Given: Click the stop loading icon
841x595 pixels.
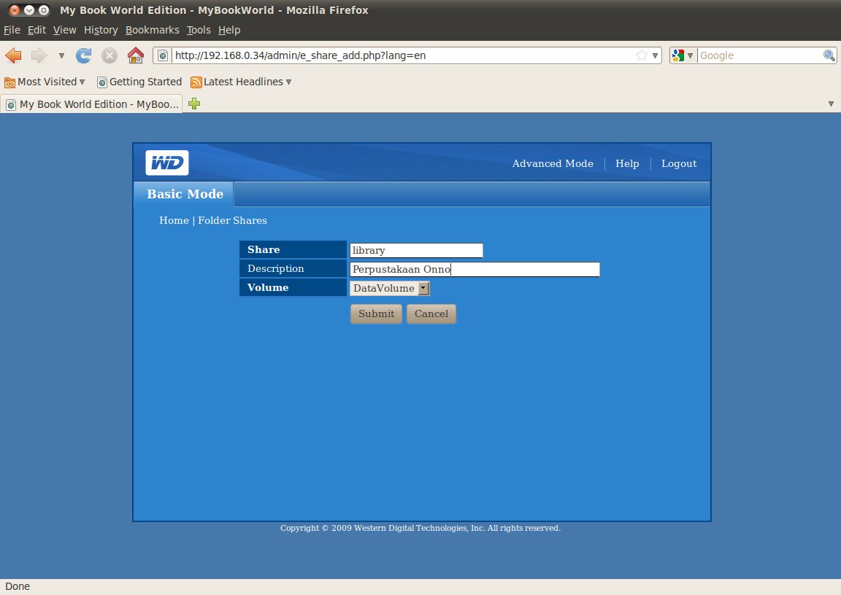Looking at the screenshot, I should (110, 55).
